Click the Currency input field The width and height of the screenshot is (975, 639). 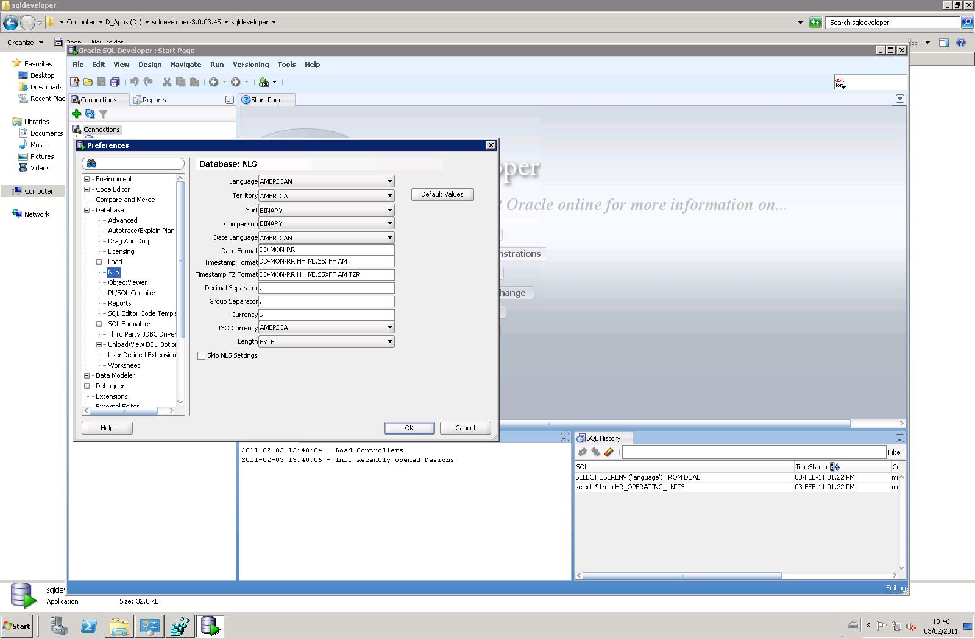point(327,315)
